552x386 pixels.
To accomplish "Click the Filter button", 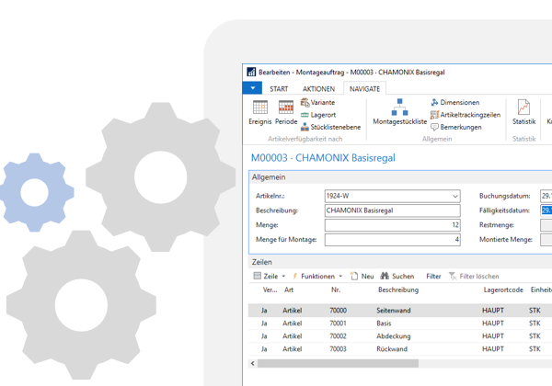I will [x=433, y=276].
